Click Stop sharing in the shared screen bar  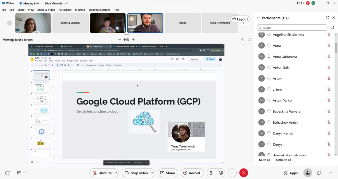[138, 163]
